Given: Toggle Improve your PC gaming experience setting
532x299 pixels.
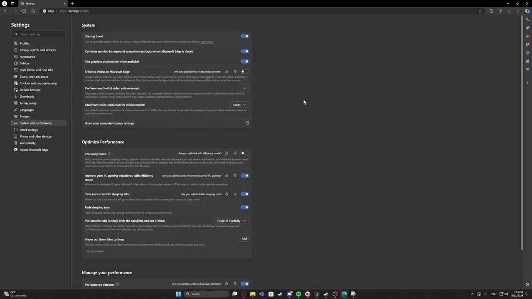Looking at the screenshot, I should click(x=245, y=176).
